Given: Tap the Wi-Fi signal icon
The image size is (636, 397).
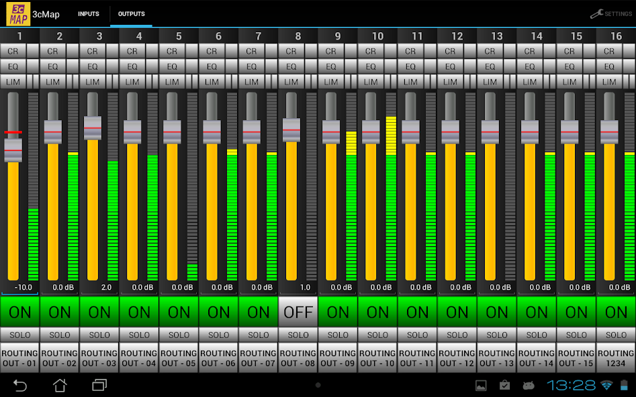Looking at the screenshot, I should tap(607, 385).
